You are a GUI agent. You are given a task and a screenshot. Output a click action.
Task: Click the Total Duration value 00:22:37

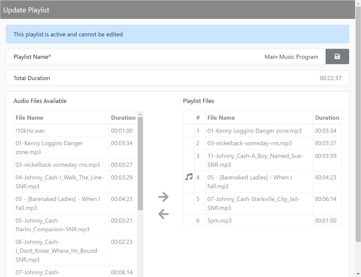coord(330,78)
